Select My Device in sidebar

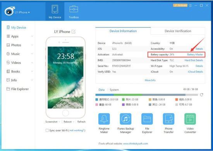16,27
